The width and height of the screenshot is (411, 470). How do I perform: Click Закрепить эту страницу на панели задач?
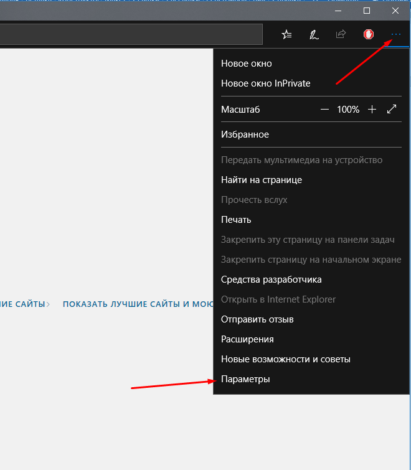tap(311, 240)
